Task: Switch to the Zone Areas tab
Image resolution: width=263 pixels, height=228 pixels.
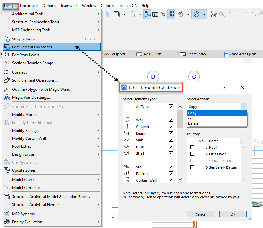Action: tap(242, 54)
